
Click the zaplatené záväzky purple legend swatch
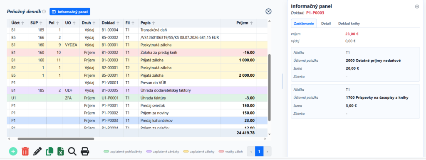(x=149, y=151)
